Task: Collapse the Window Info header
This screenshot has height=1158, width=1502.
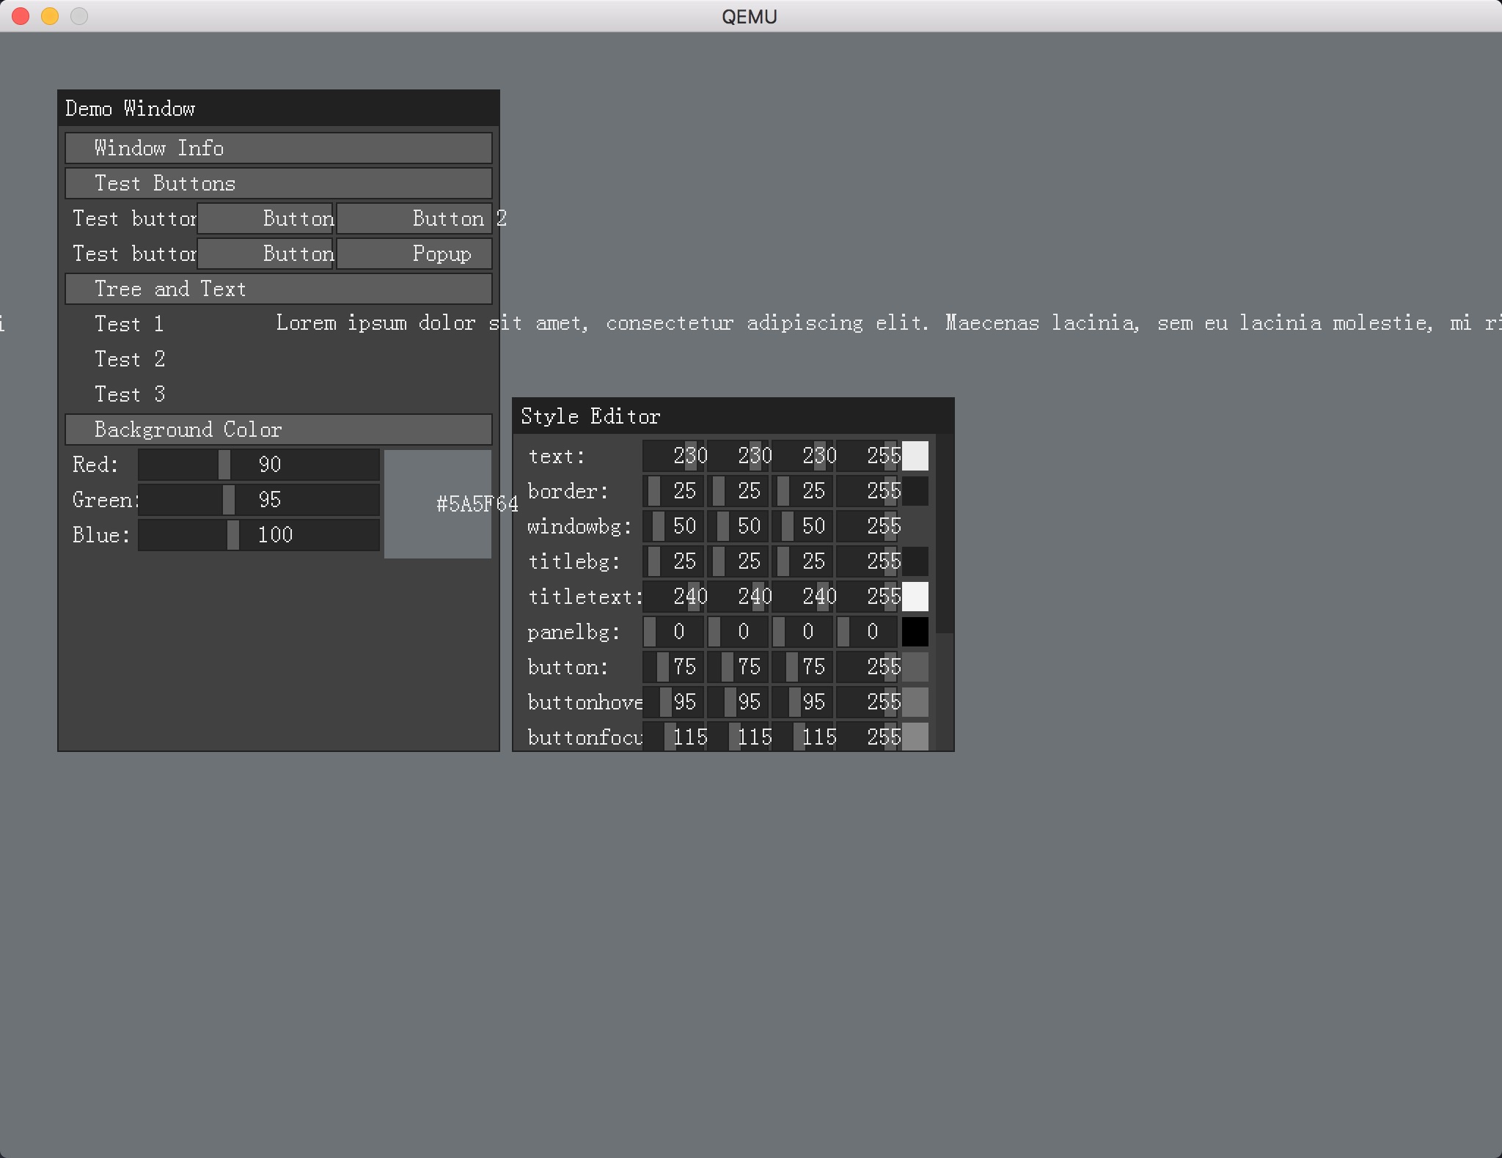Action: pos(278,148)
